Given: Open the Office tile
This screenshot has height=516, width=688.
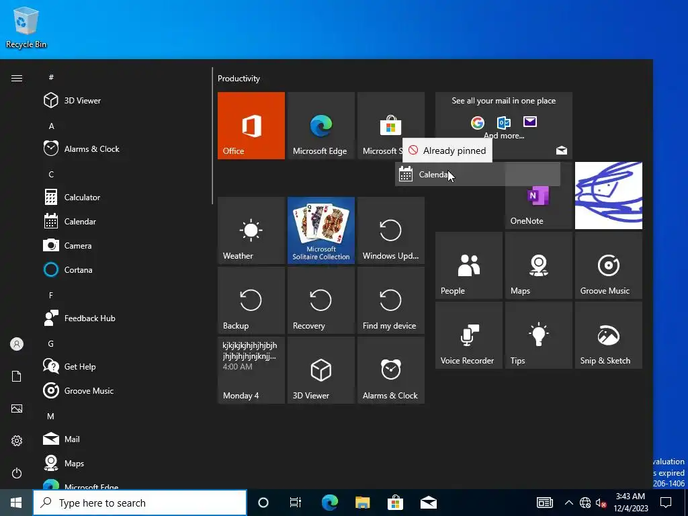Looking at the screenshot, I should click(x=251, y=126).
